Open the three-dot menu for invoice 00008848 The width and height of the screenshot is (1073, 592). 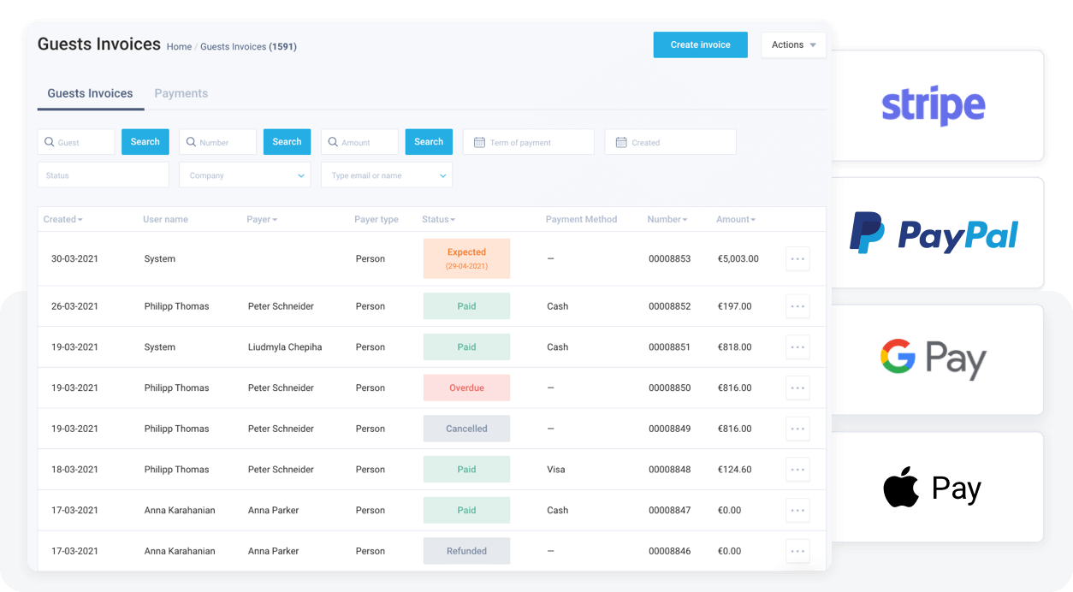[x=797, y=470]
